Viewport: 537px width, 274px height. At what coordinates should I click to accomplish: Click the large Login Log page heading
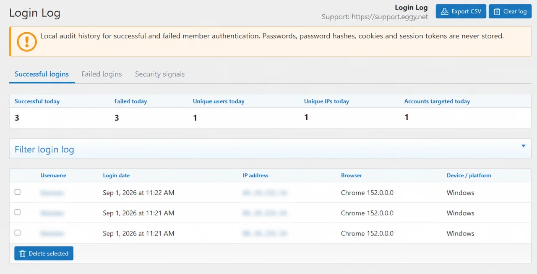(35, 13)
